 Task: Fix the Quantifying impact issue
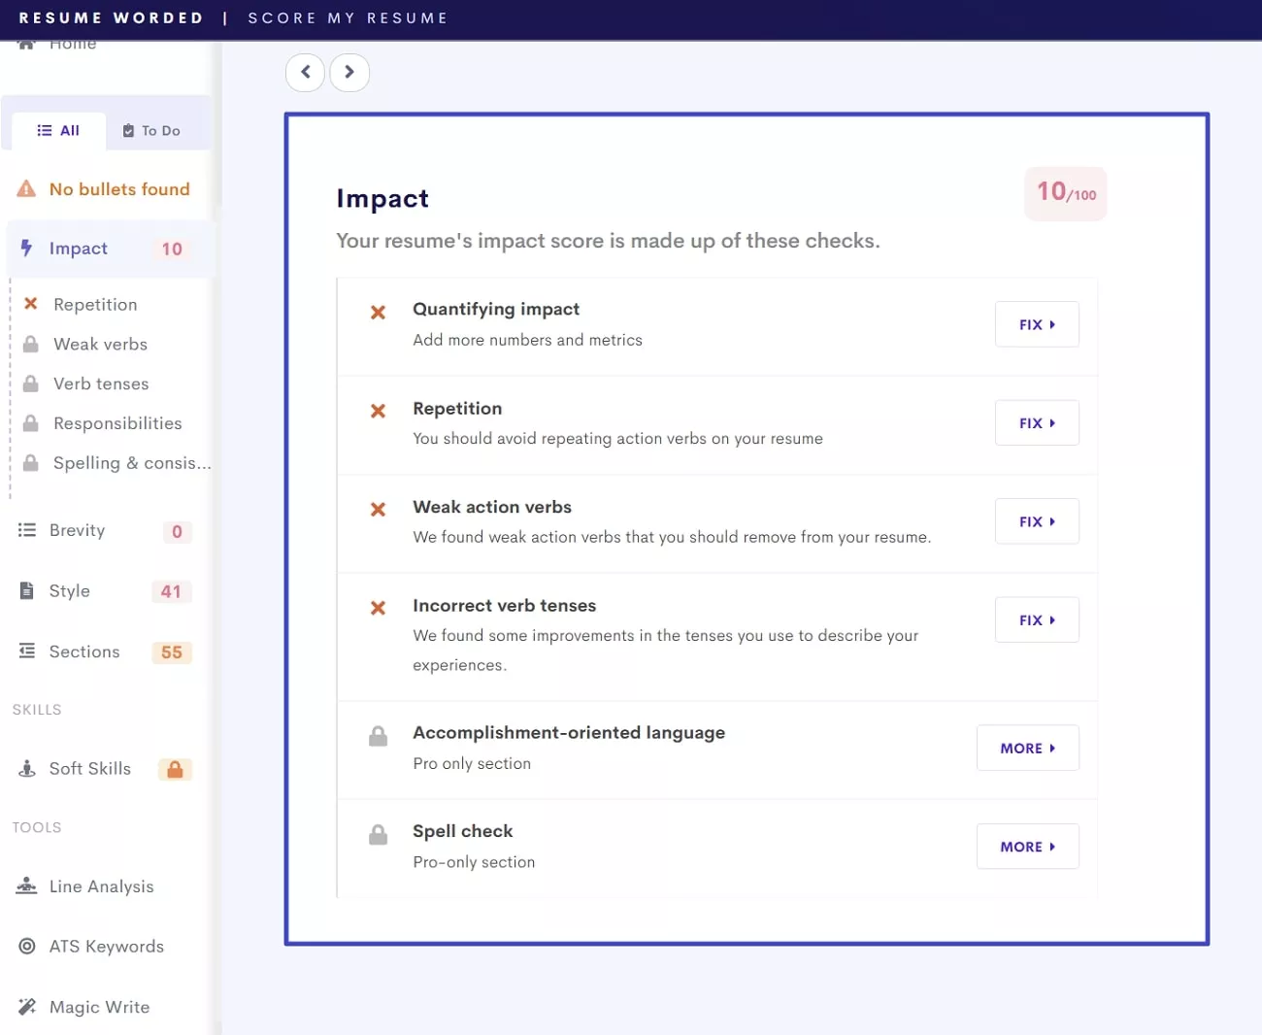(1036, 324)
